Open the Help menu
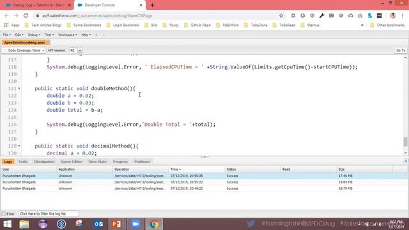Screen dimensions: 409x230 [x=86, y=34]
